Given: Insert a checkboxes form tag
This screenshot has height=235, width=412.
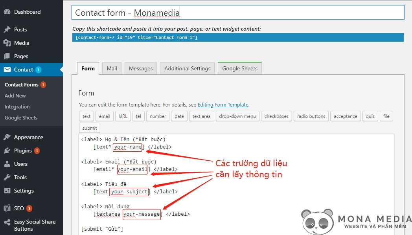Looking at the screenshot, I should [x=276, y=116].
